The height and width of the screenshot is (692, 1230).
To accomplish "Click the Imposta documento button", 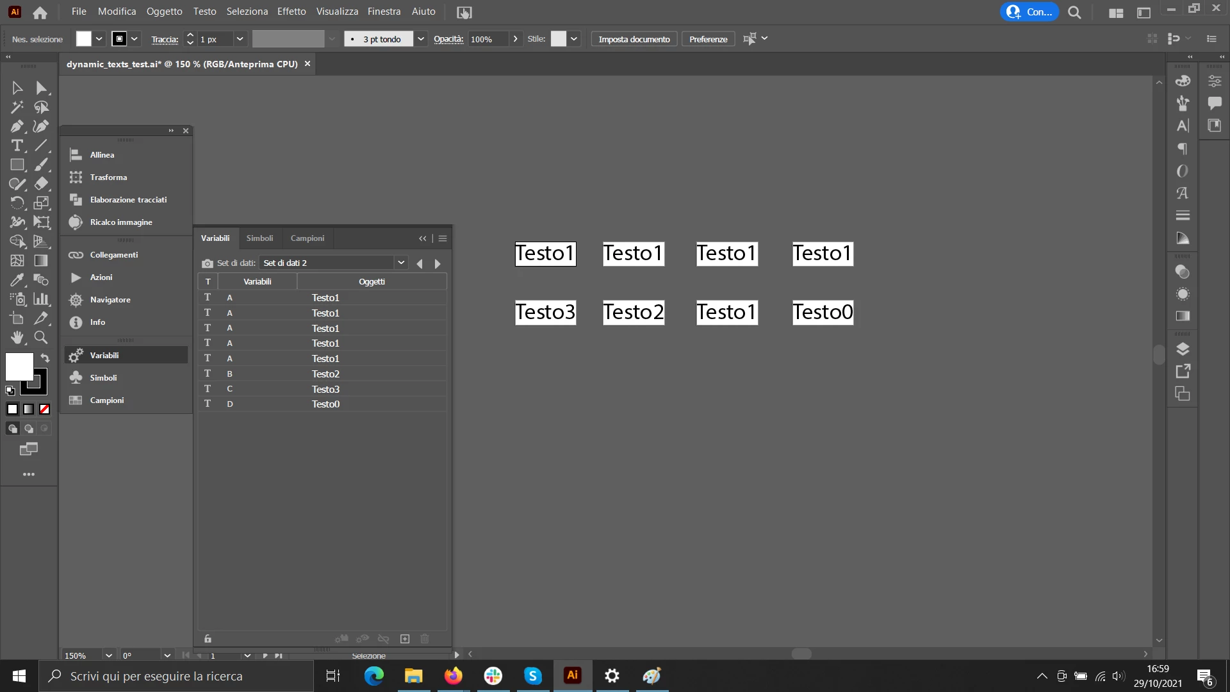I will [x=634, y=39].
